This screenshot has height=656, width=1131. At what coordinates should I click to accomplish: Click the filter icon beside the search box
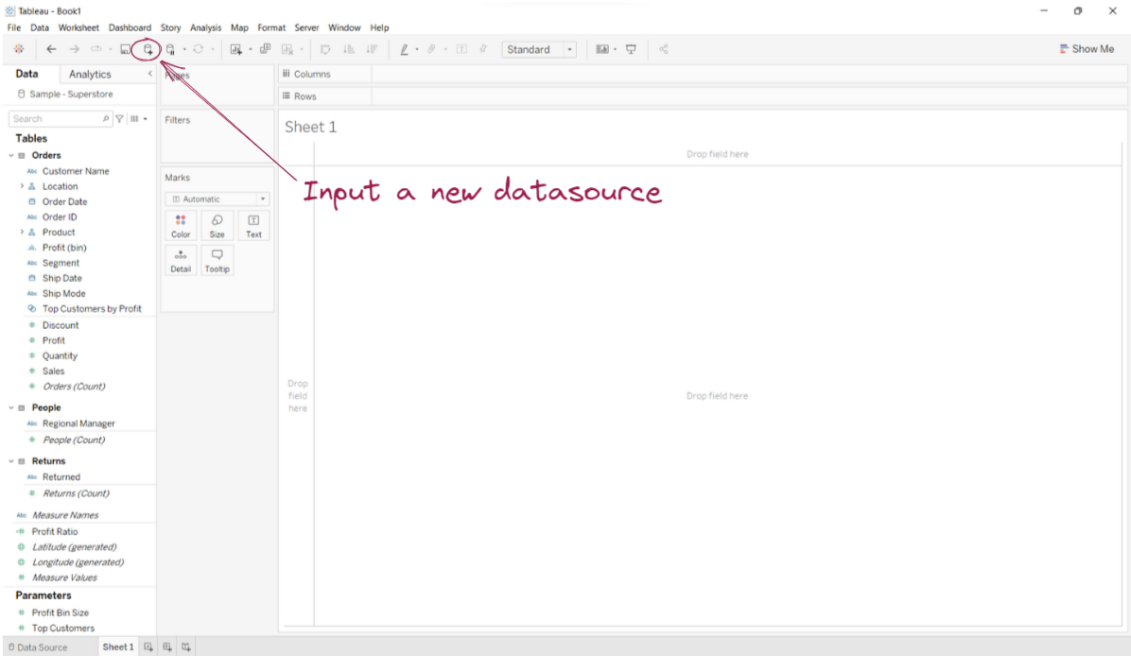120,119
